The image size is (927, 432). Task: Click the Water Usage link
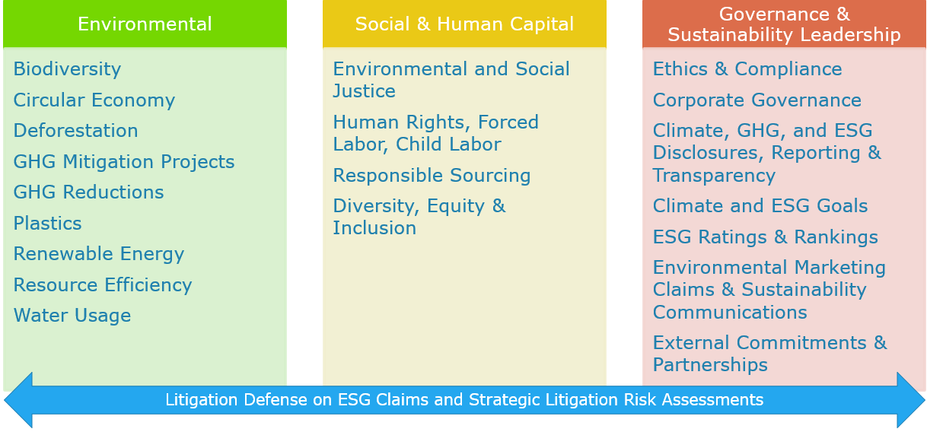pyautogui.click(x=72, y=316)
